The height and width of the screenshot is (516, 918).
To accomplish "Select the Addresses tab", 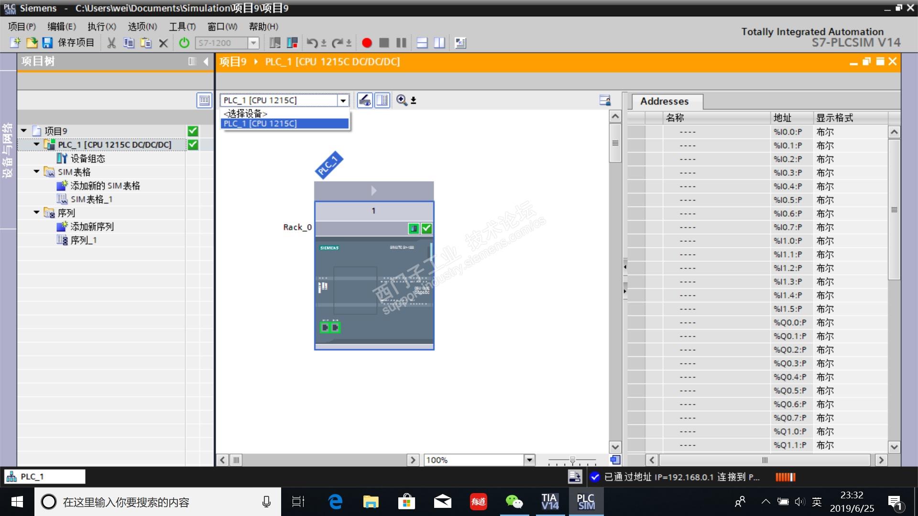I will pos(664,101).
